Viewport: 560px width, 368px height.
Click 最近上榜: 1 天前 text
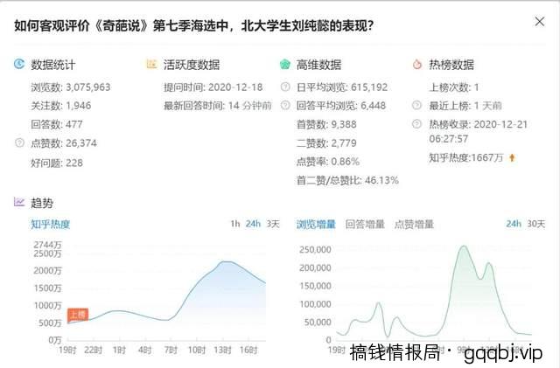465,106
